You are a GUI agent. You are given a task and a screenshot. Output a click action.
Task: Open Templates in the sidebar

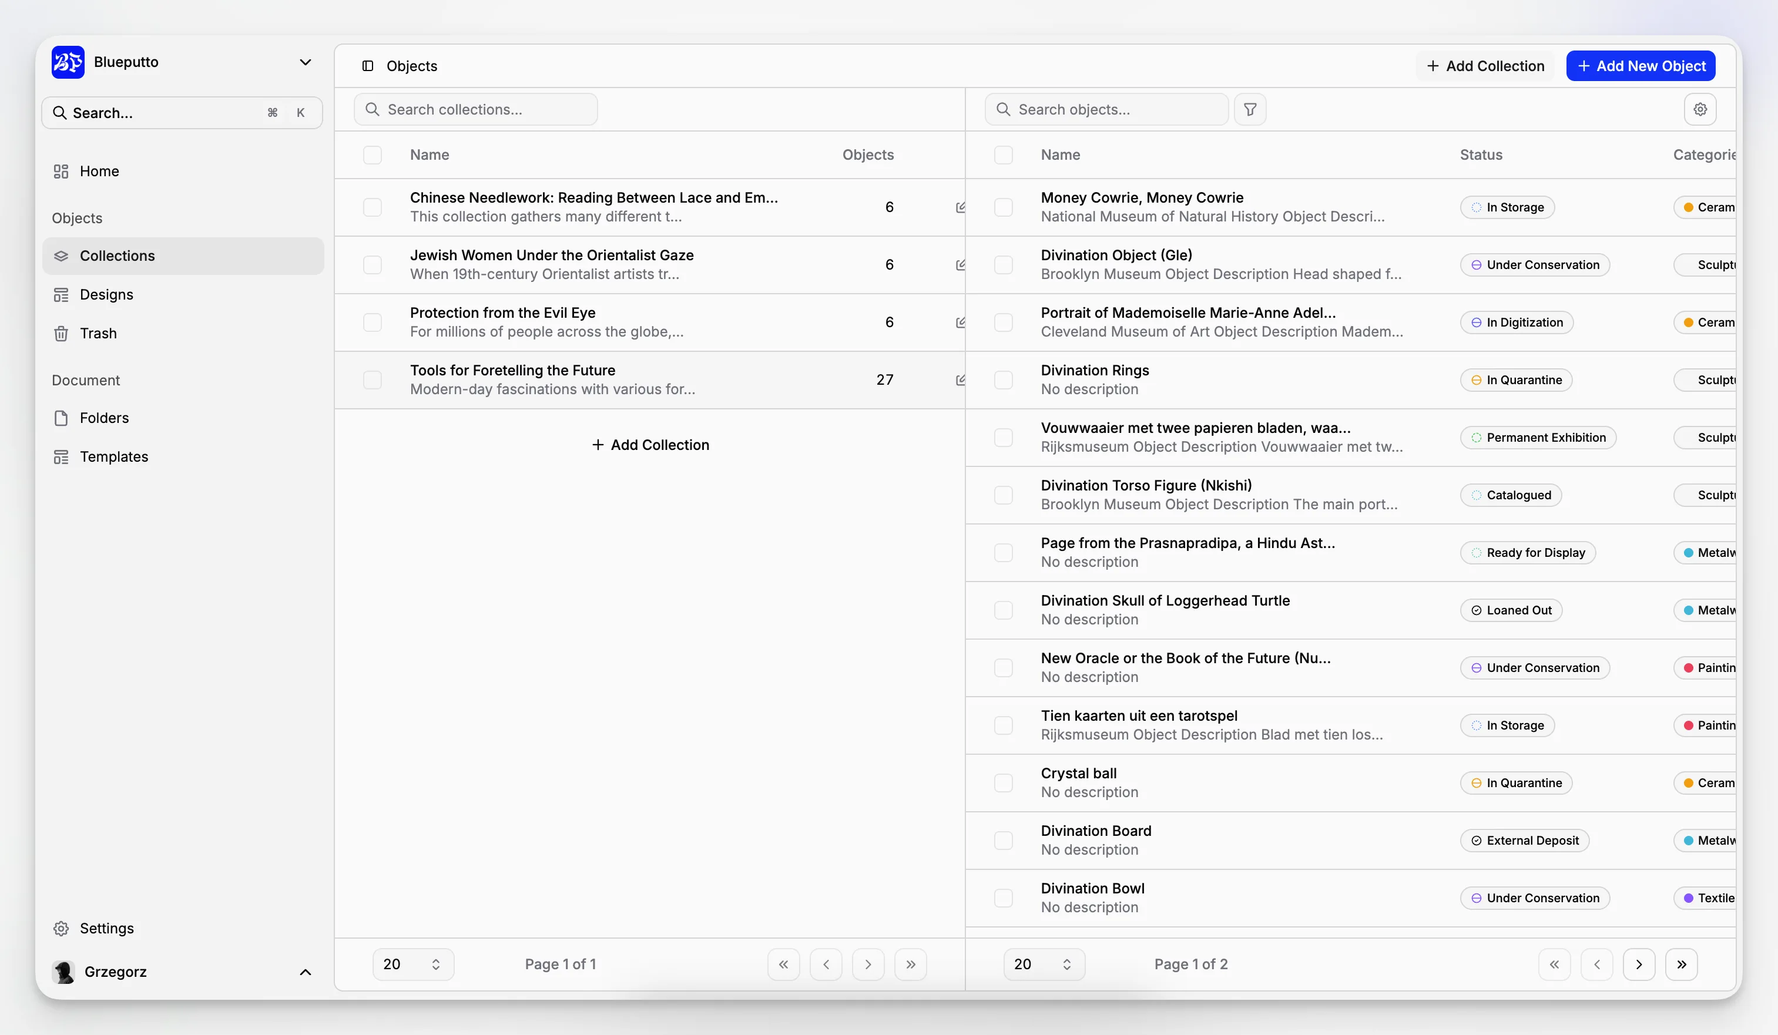coord(183,457)
